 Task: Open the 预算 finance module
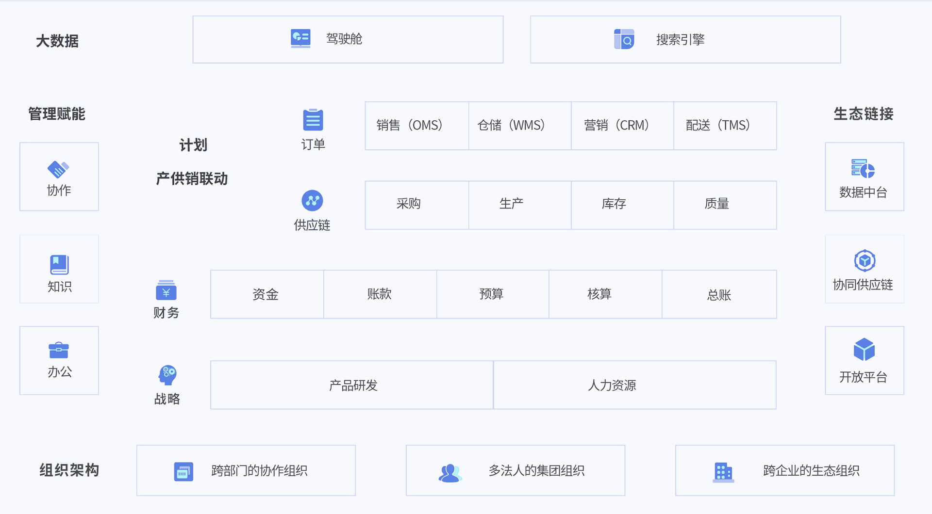click(492, 294)
